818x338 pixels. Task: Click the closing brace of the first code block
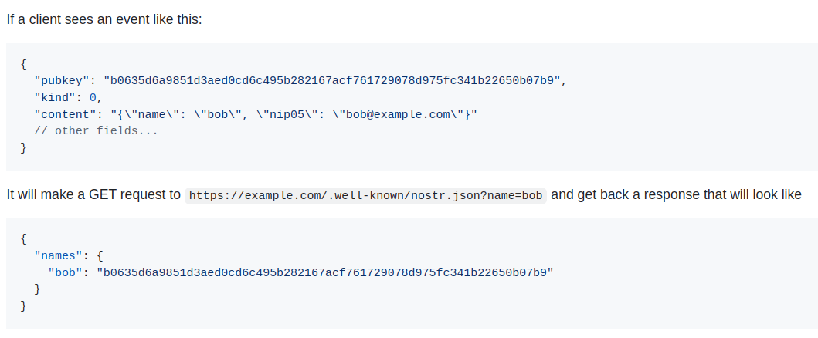(24, 147)
